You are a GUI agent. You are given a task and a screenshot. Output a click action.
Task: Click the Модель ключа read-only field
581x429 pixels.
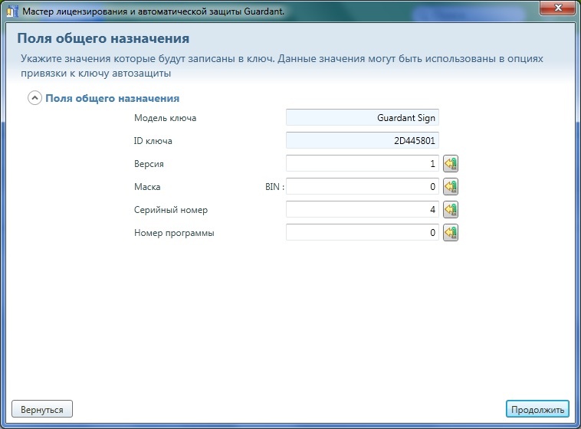coord(362,118)
